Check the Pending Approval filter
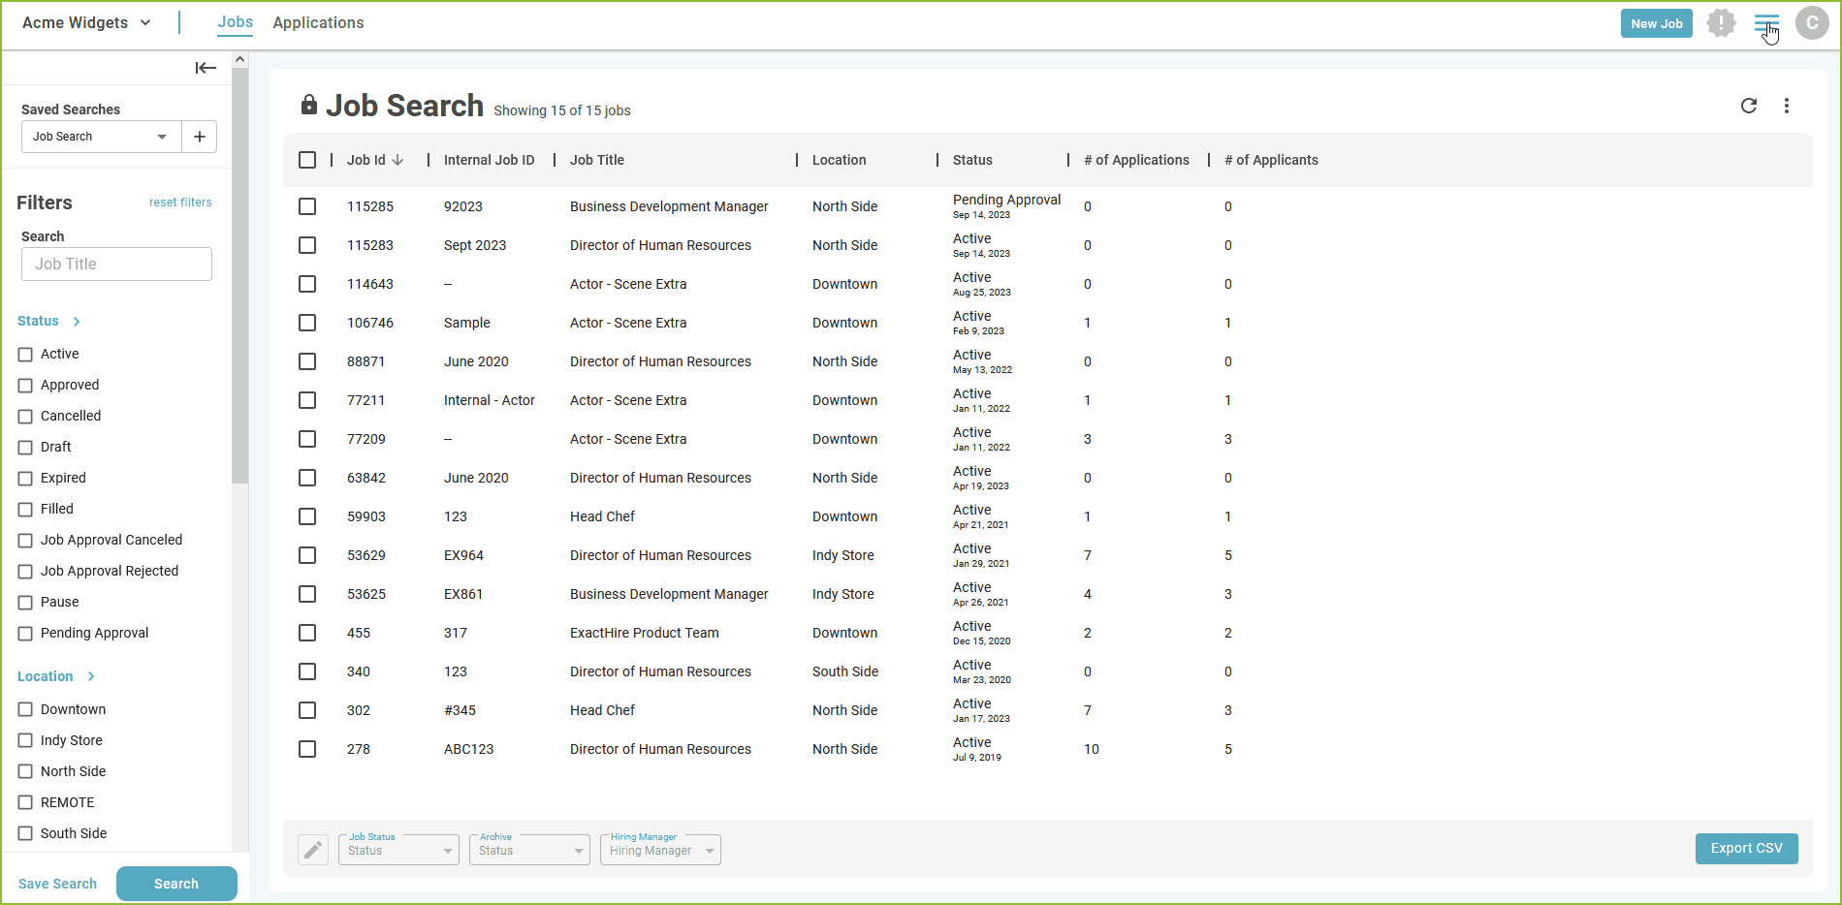 [25, 634]
